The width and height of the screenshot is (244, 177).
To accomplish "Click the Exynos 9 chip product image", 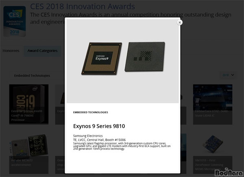I will pyautogui.click(x=123, y=61).
